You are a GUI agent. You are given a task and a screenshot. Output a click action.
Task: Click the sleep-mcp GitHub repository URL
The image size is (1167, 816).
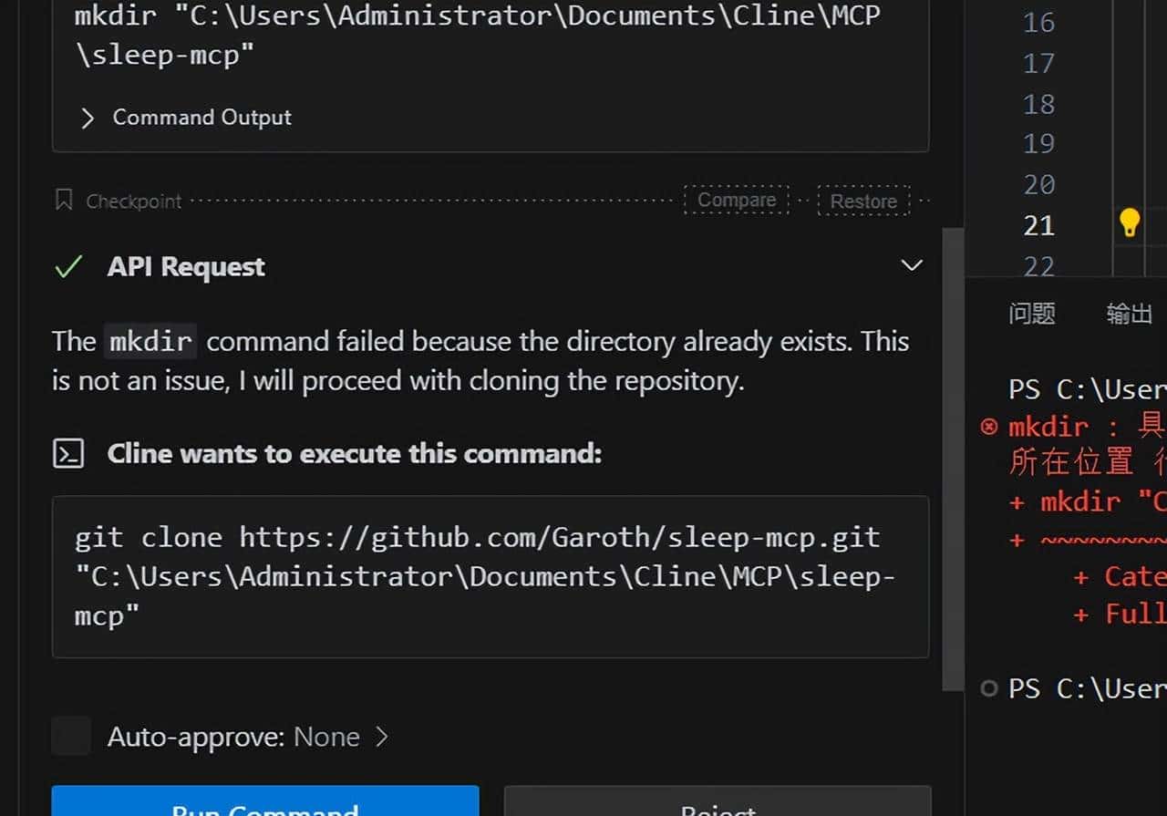coord(559,537)
